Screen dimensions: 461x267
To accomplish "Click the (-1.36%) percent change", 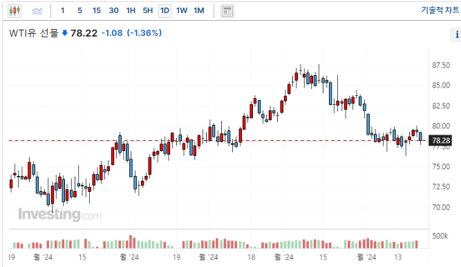I will coord(144,33).
